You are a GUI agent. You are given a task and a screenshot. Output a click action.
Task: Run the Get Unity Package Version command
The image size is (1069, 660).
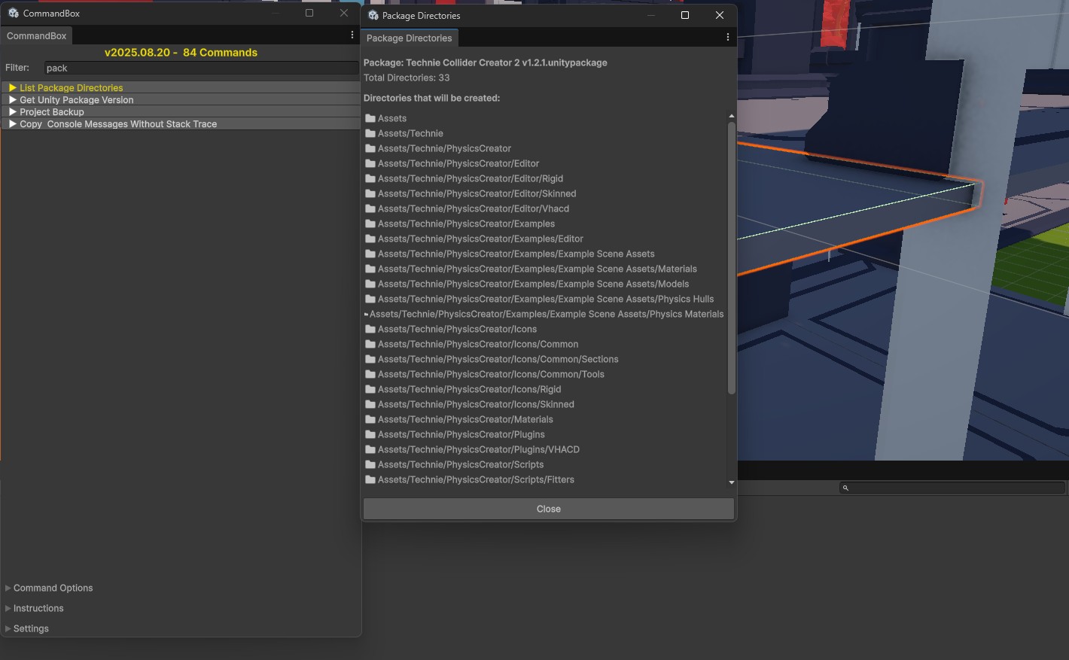181,100
